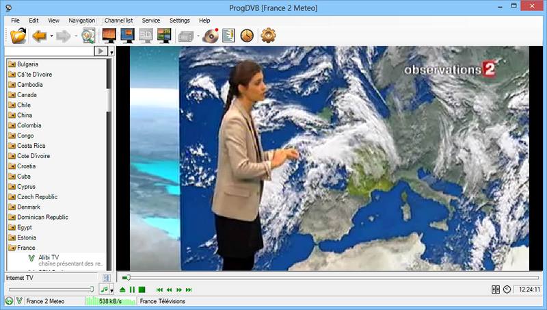Stop playback with green square
The width and height of the screenshot is (547, 310).
click(142, 289)
